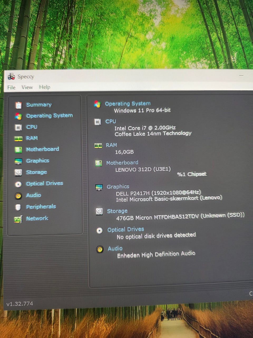Viewport: 253px width, 338px height.
Task: Select Peripherals in the sidebar
Action: pyautogui.click(x=41, y=206)
